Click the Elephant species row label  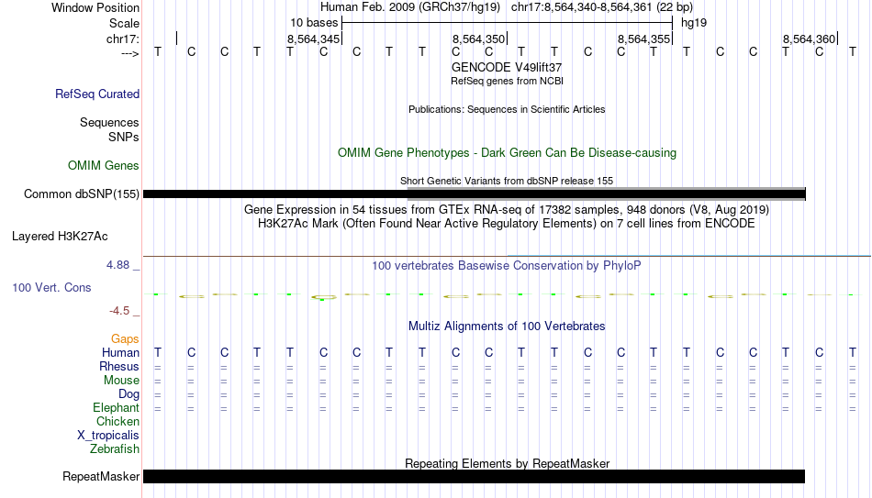coord(117,408)
